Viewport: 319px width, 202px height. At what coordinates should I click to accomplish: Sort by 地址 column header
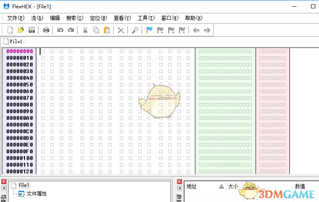(x=205, y=187)
